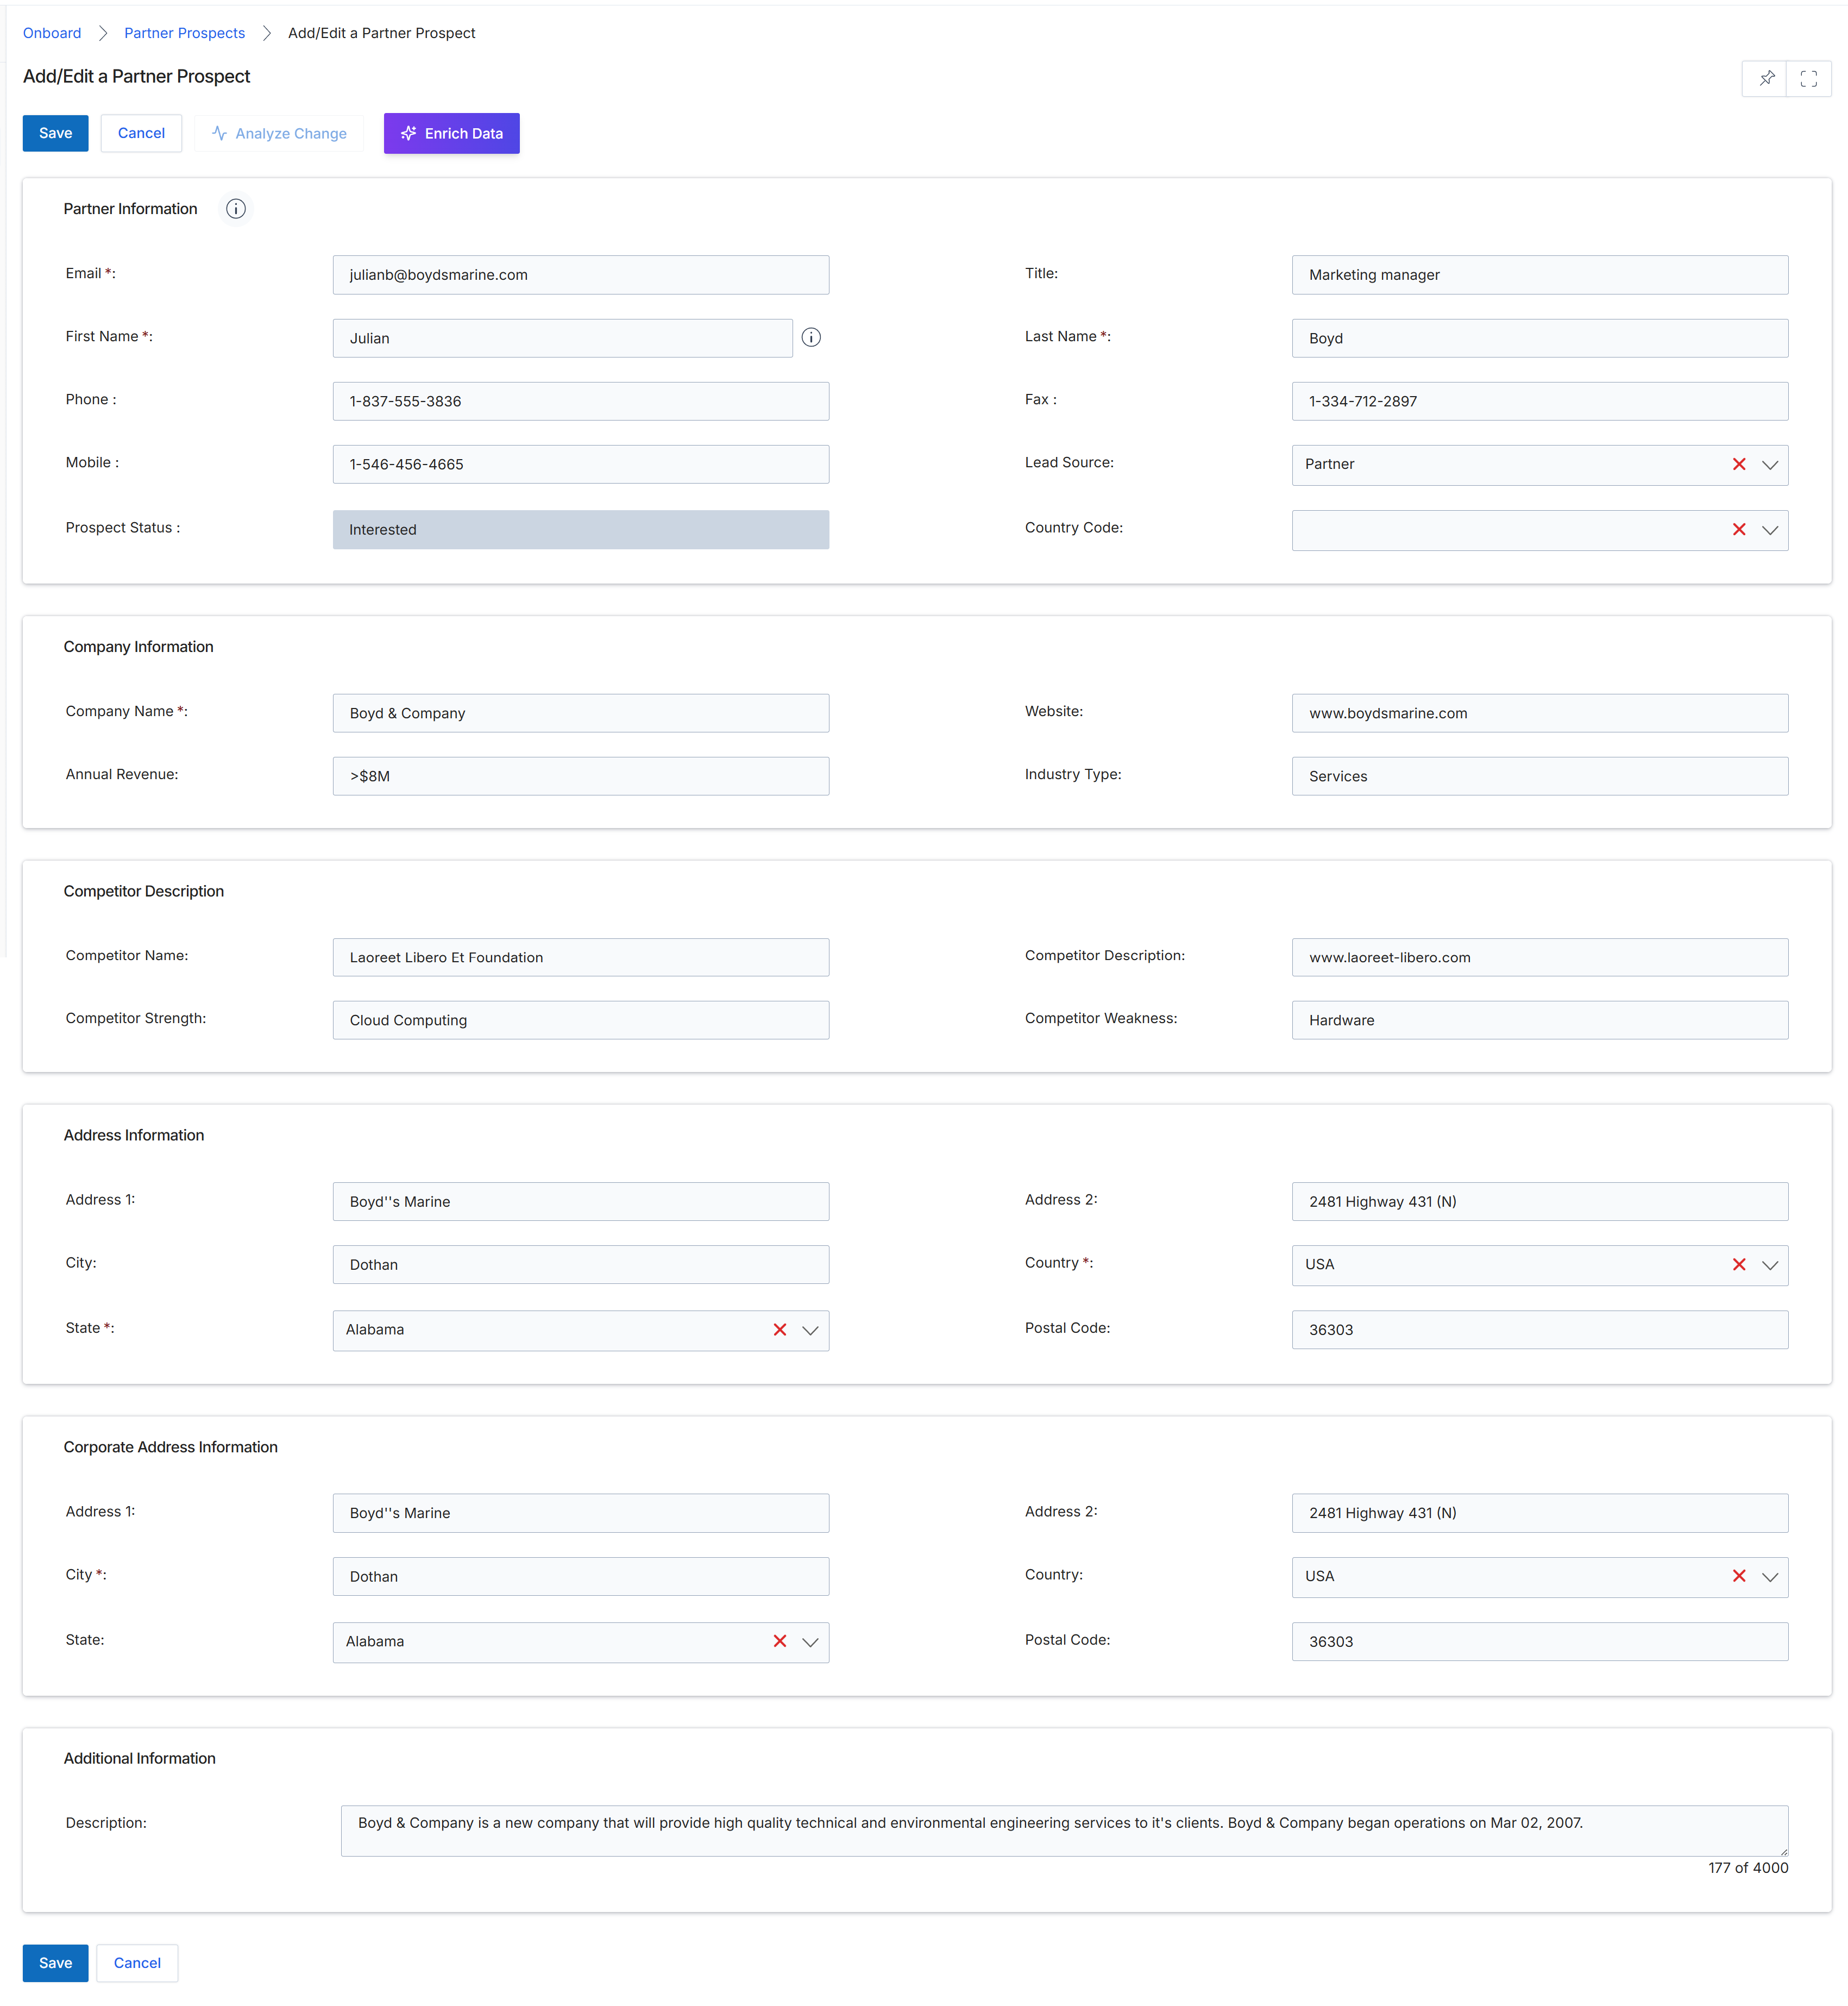Click the Enrich Data button
This screenshot has height=2006, width=1848.
coord(452,133)
